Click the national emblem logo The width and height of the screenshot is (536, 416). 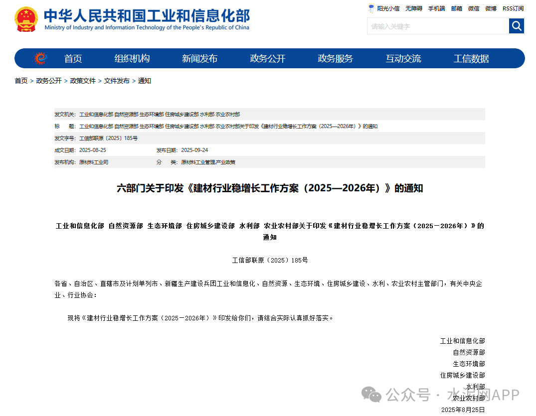[26, 20]
